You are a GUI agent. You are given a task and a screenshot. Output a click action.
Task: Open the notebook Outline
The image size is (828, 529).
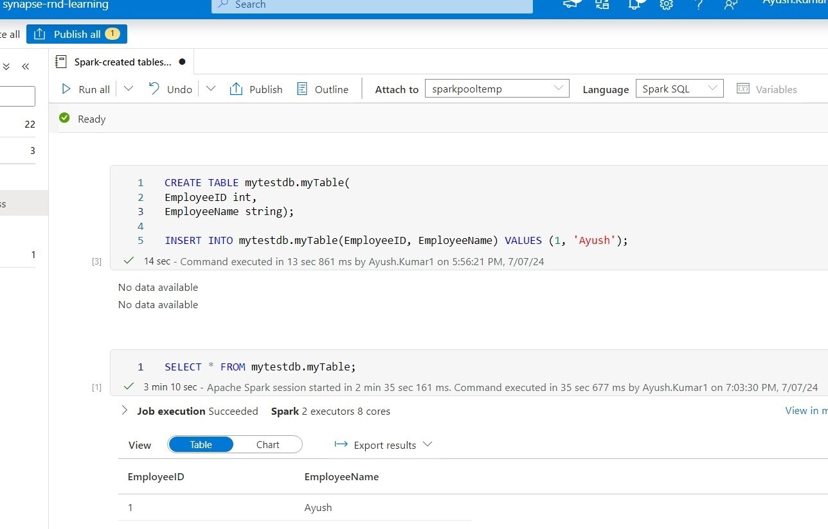click(323, 89)
